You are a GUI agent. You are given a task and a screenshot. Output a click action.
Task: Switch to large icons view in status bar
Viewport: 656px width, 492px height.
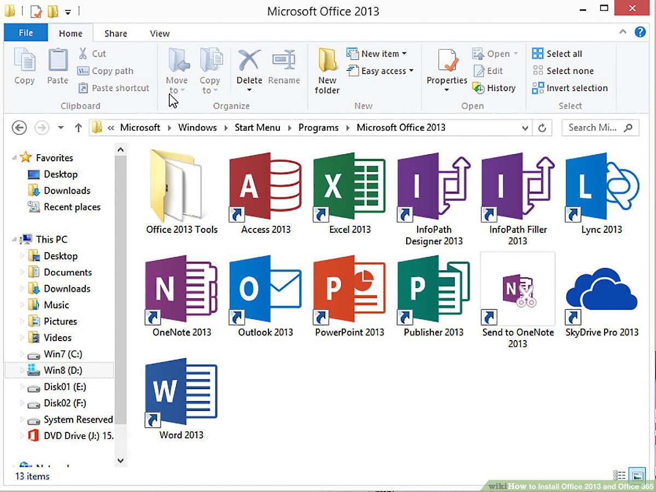636,476
